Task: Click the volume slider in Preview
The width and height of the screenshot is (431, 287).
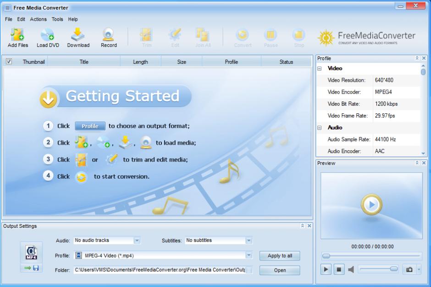Action: (378, 269)
